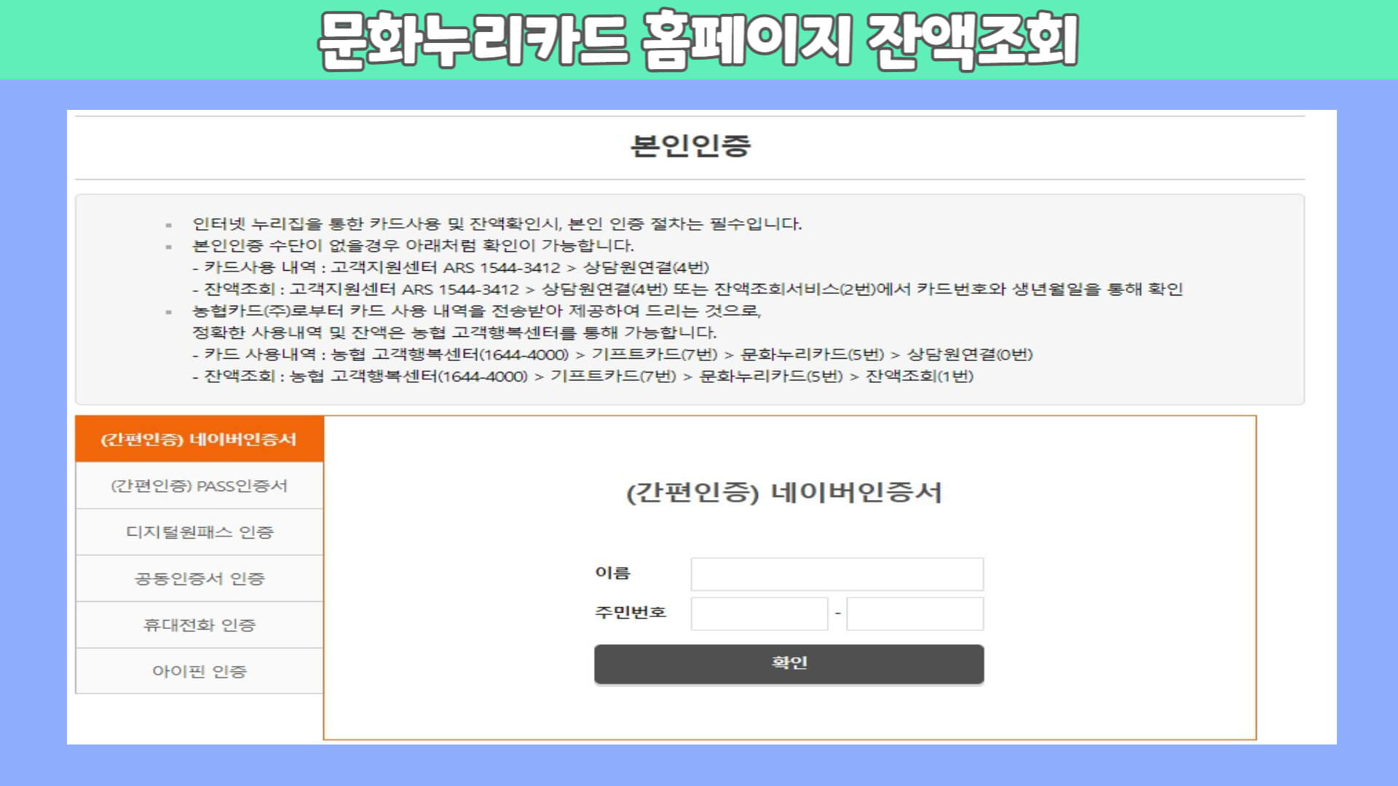Screen dimensions: 1398x786
Task: Click the 주민번호 field label
Action: point(631,613)
